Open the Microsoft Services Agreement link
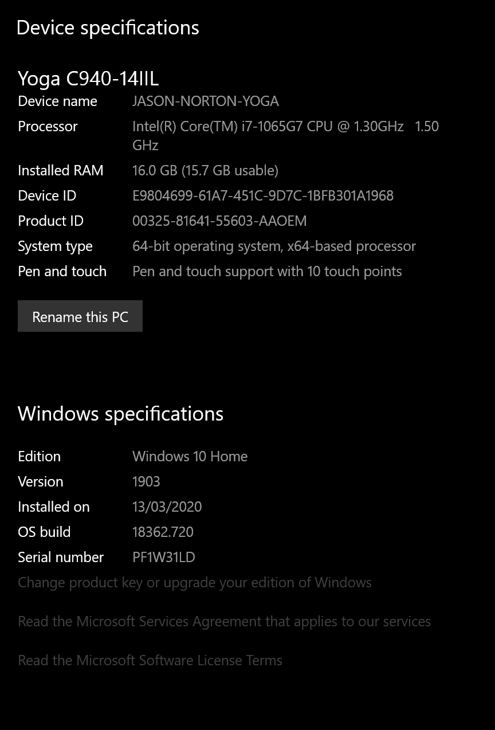 click(224, 622)
